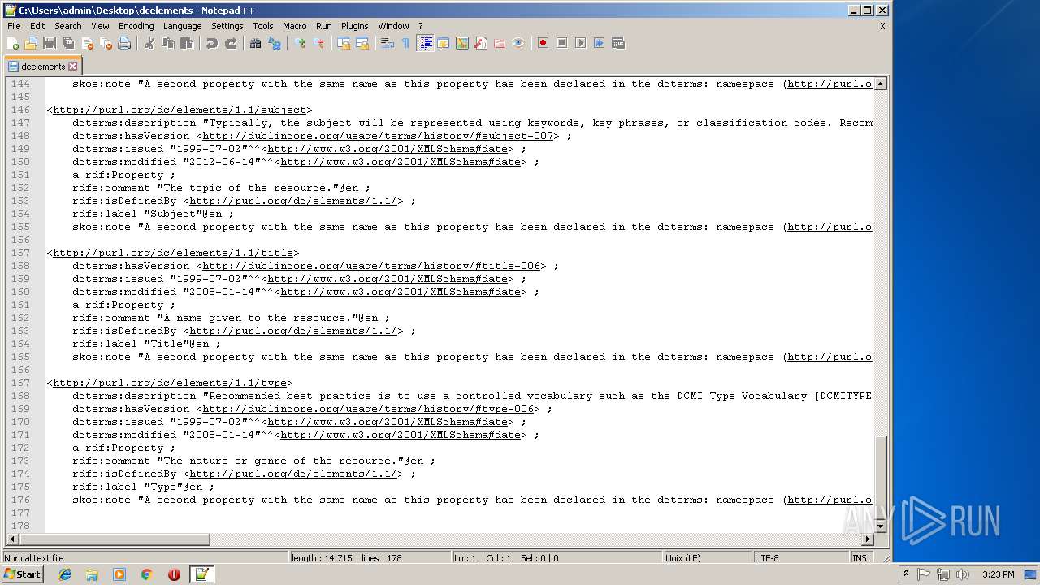
Task: Follow the elements/1.1/subject URL on line 146
Action: [180, 110]
